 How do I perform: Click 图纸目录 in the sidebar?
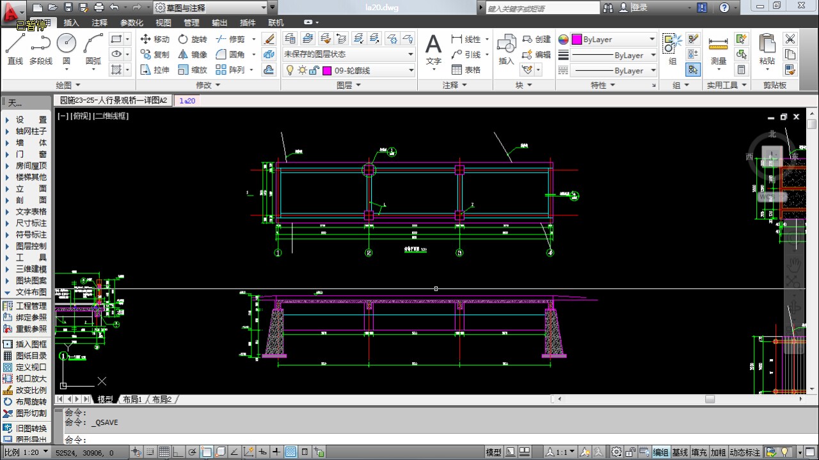click(26, 356)
